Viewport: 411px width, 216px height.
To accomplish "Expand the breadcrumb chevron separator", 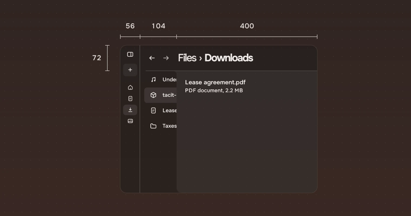I will point(200,58).
